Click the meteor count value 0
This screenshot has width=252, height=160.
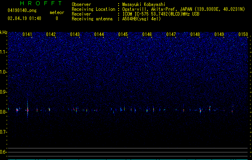coord(57,18)
